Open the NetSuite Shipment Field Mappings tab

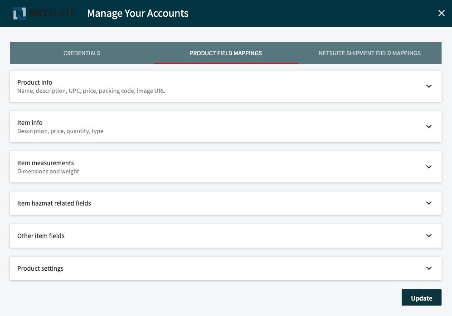[369, 53]
